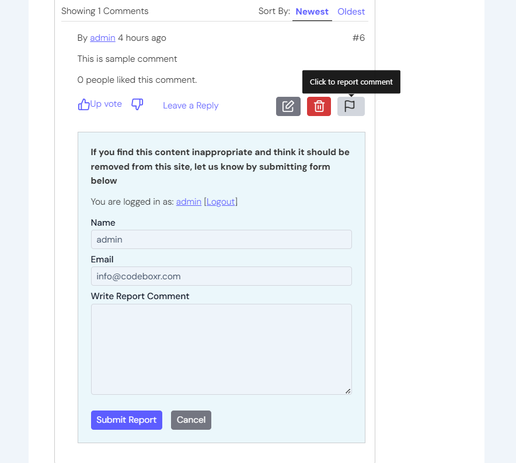Focus the Email input field
This screenshot has width=516, height=463.
(221, 276)
